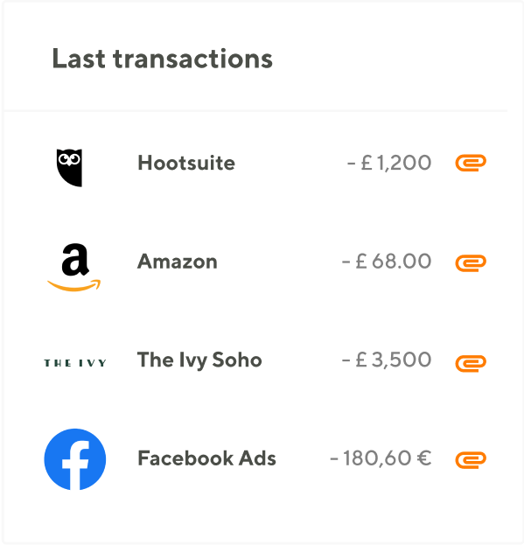Click the - £ 3,500 amount
The image size is (524, 545).
387,360
